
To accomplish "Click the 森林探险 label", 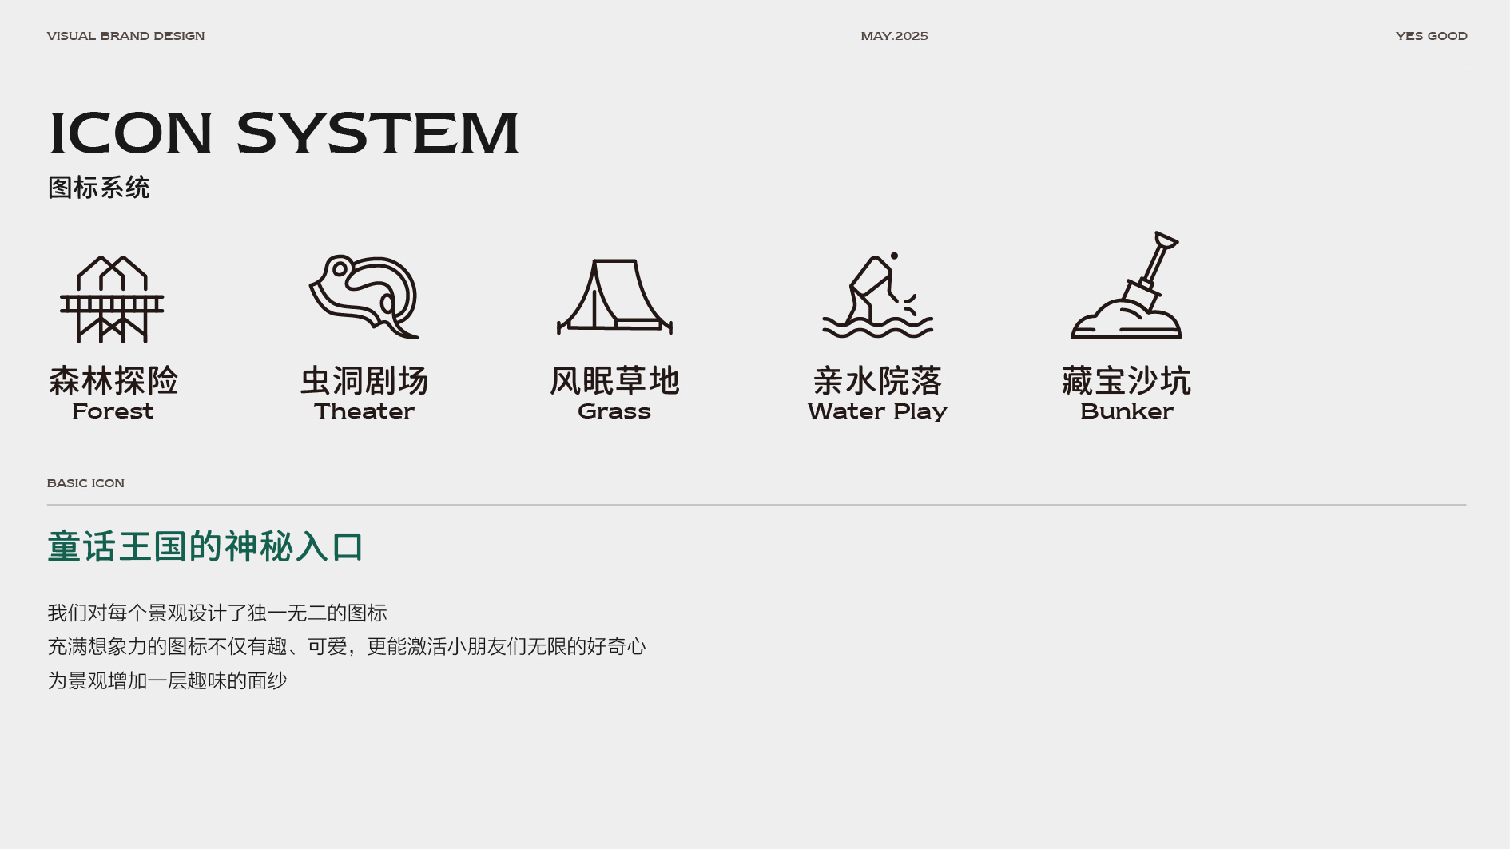I will coord(113,381).
